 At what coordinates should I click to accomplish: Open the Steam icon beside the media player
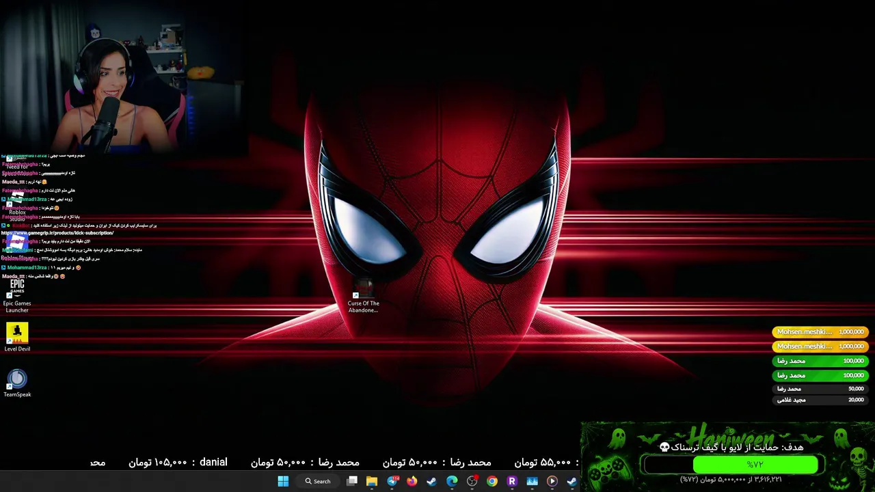tap(571, 481)
